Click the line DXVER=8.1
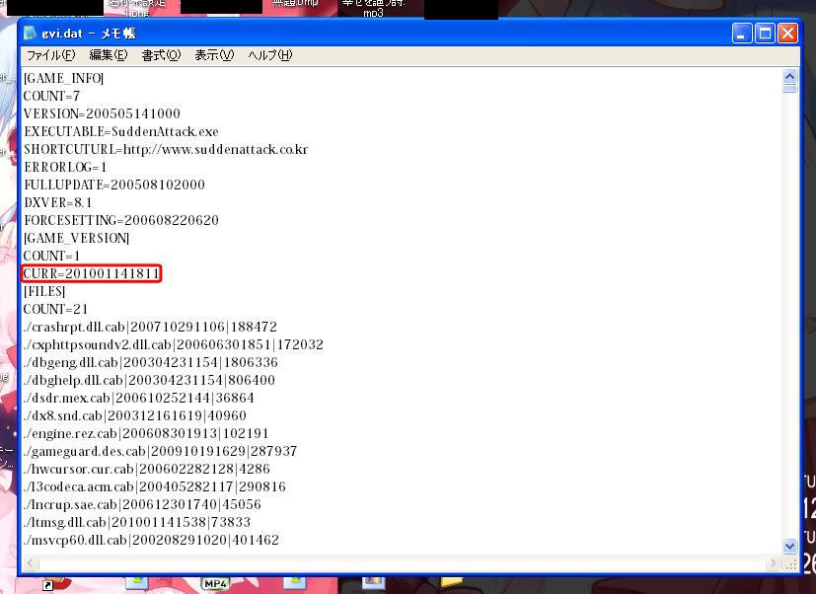 click(57, 202)
